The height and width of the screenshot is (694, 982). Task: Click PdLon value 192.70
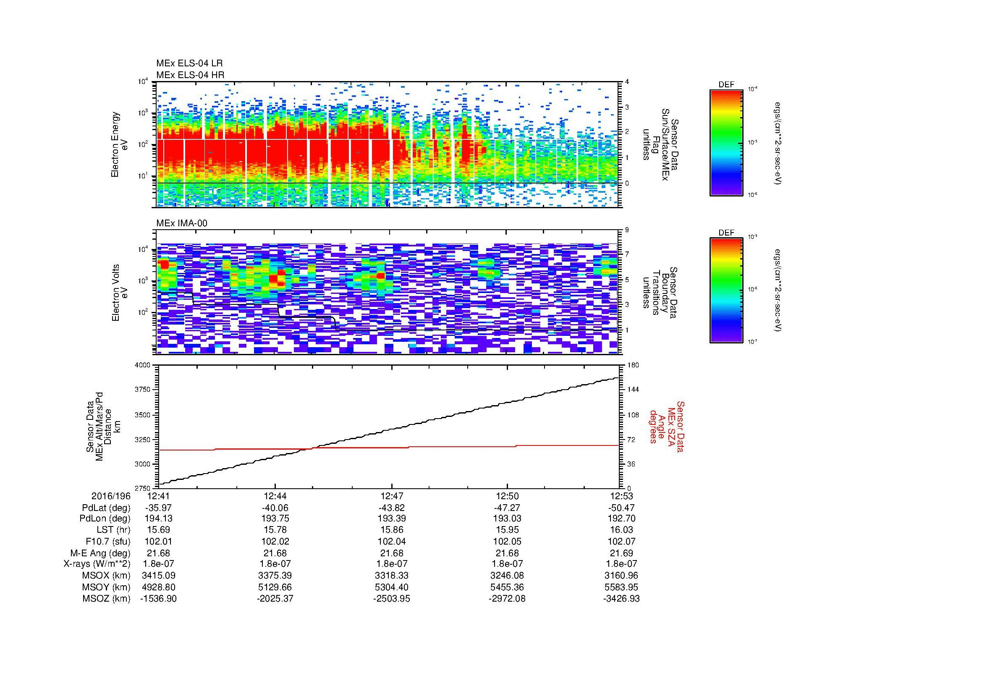coord(621,519)
